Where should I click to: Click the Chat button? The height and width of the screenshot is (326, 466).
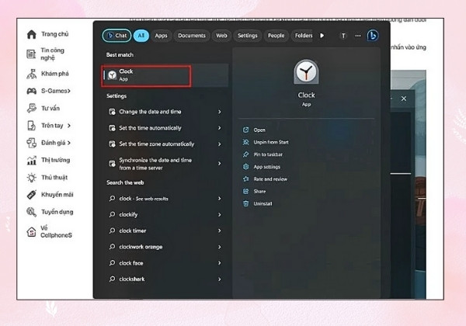pos(116,36)
